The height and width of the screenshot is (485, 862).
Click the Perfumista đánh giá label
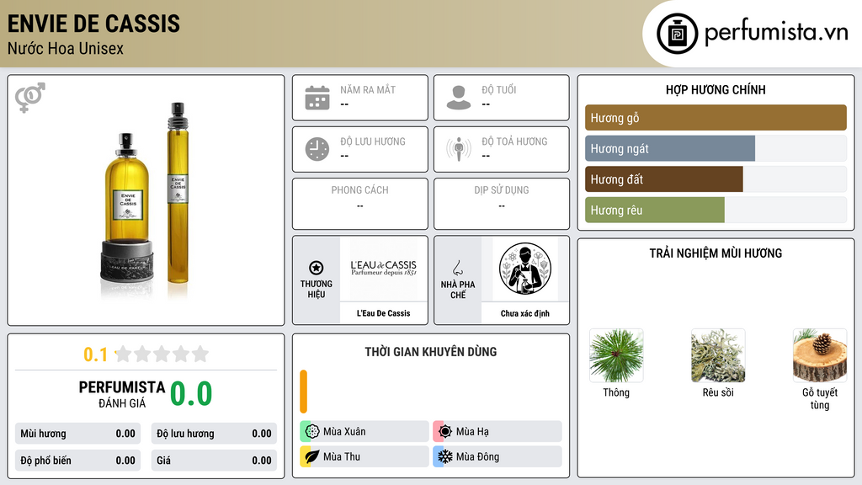(x=122, y=394)
